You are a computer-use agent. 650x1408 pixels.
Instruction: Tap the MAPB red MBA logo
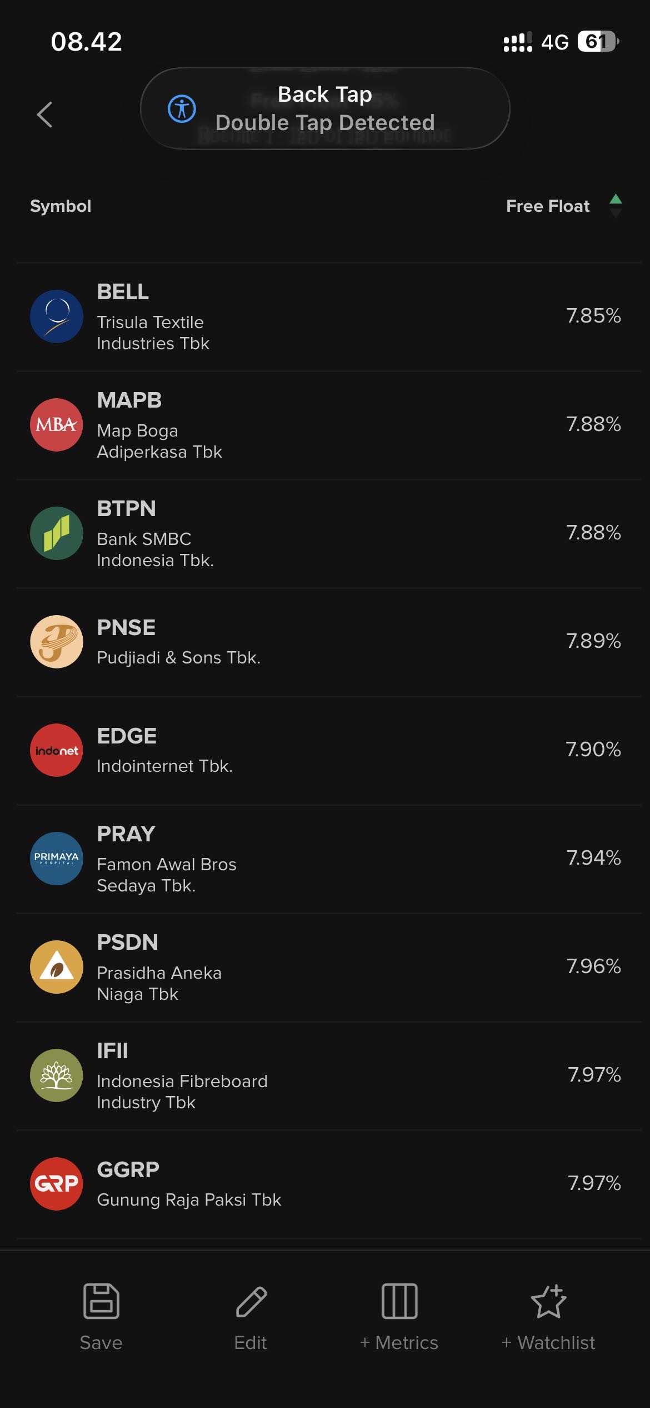(57, 425)
